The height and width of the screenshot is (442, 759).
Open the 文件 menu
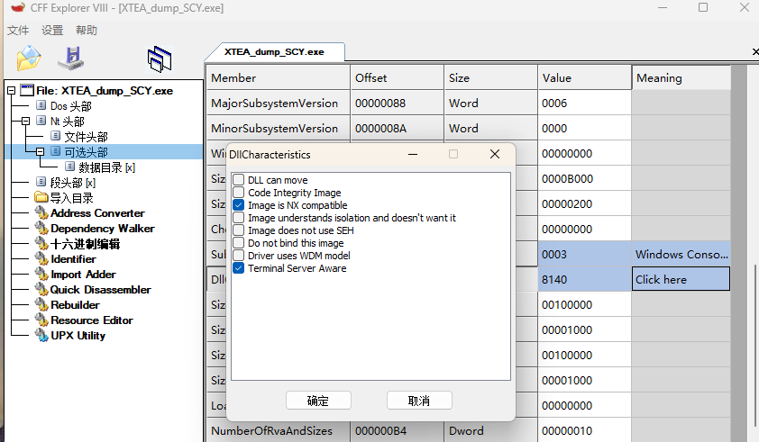[18, 31]
